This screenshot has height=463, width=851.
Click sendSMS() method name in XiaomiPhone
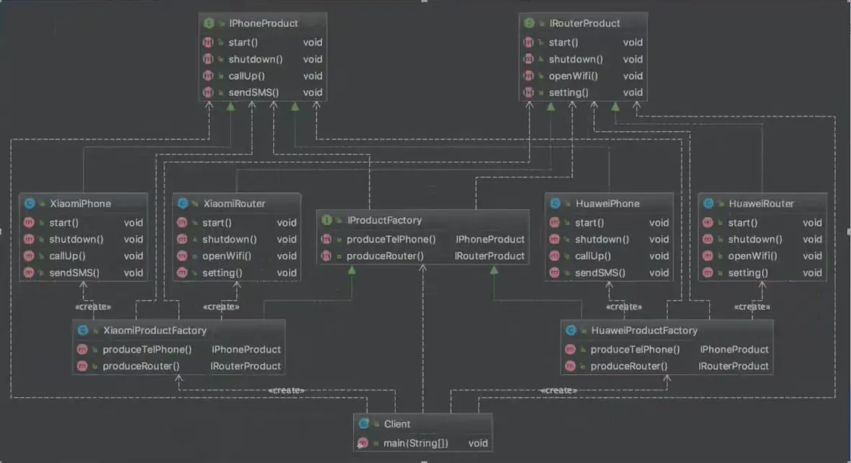74,273
